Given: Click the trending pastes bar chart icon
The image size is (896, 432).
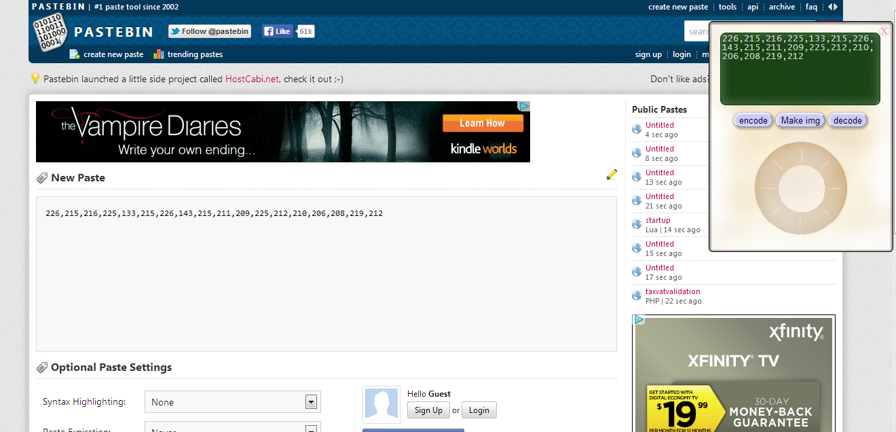Looking at the screenshot, I should pyautogui.click(x=159, y=54).
